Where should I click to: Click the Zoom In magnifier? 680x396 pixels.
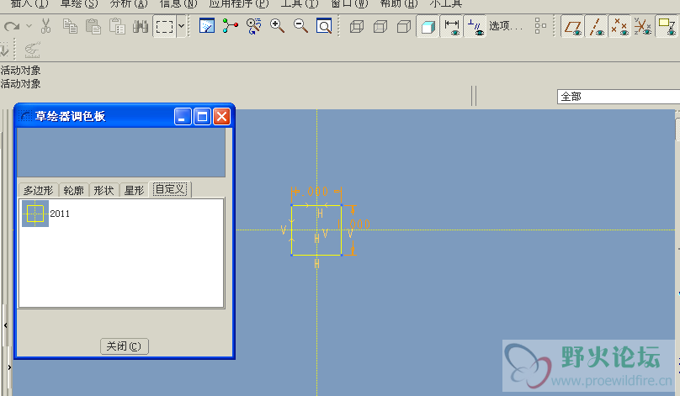(277, 26)
